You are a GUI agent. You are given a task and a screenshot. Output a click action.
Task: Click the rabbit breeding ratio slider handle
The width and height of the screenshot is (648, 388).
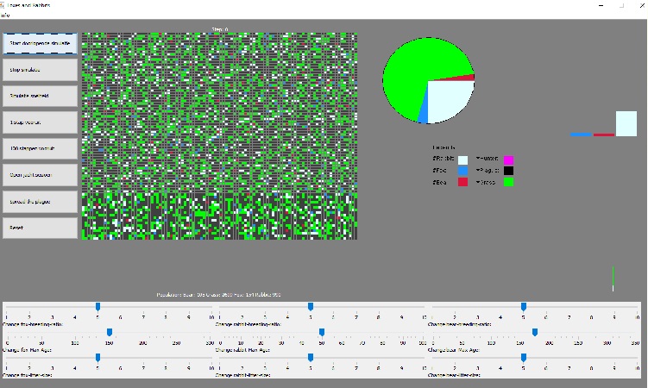[x=311, y=306]
